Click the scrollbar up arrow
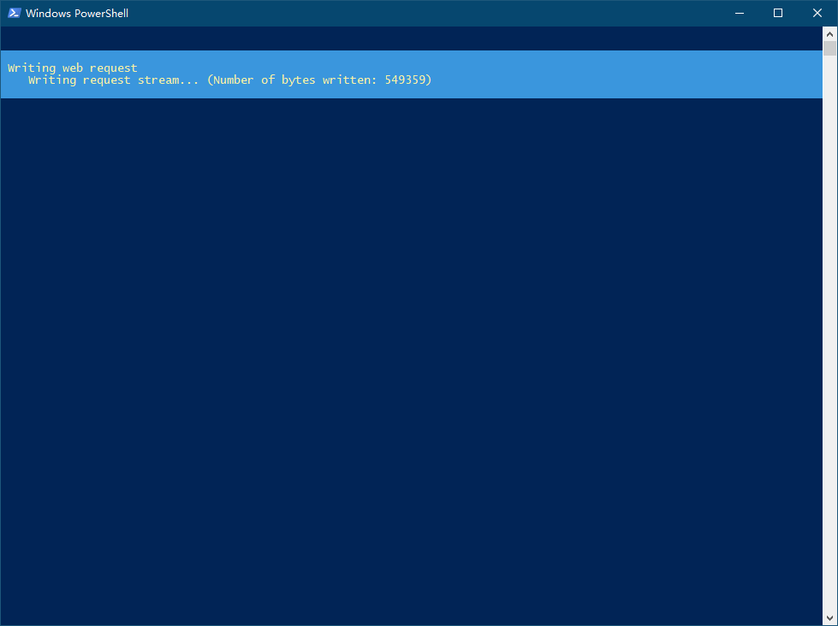The width and height of the screenshot is (838, 626). point(829,32)
